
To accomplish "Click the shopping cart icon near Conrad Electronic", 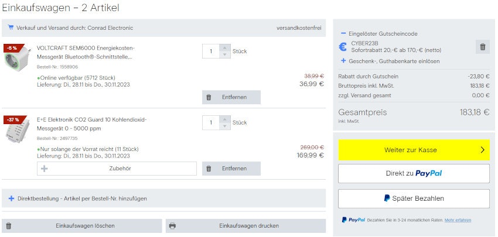I will click(x=11, y=28).
